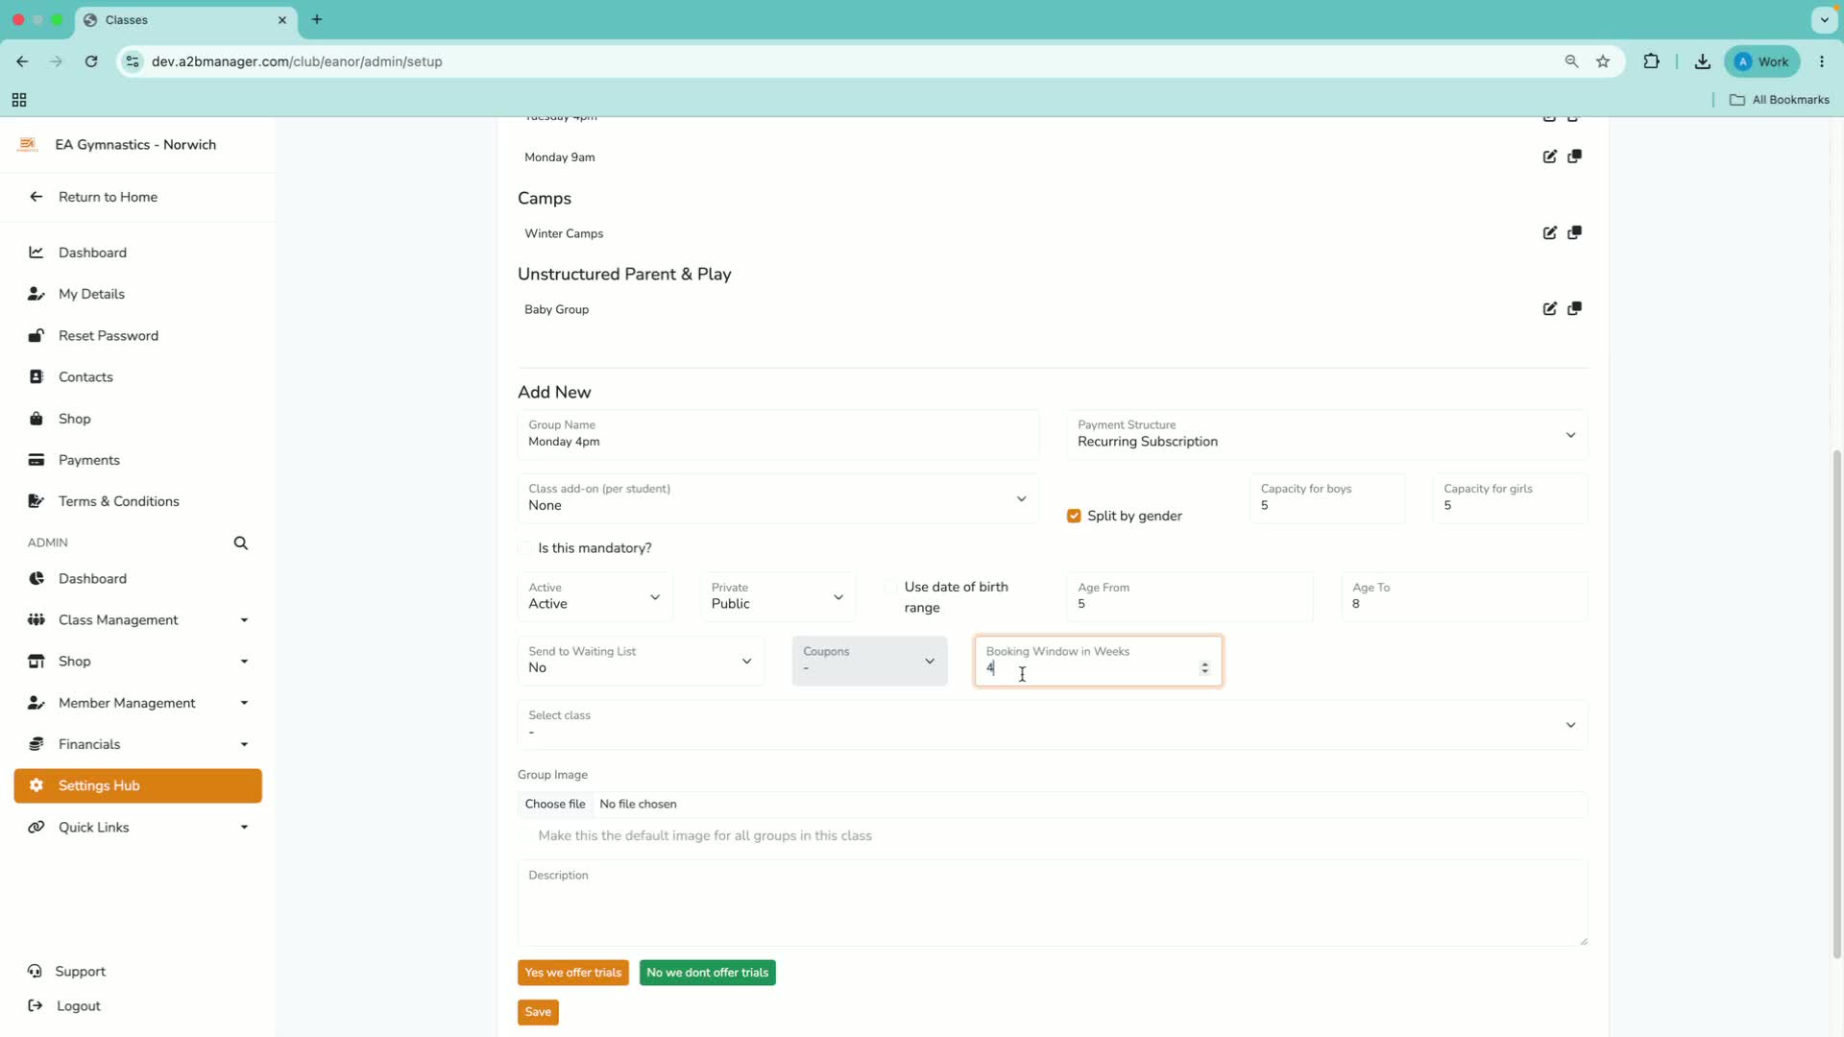The width and height of the screenshot is (1844, 1037).
Task: Open the browser extensions puzzle icon
Action: (1651, 61)
